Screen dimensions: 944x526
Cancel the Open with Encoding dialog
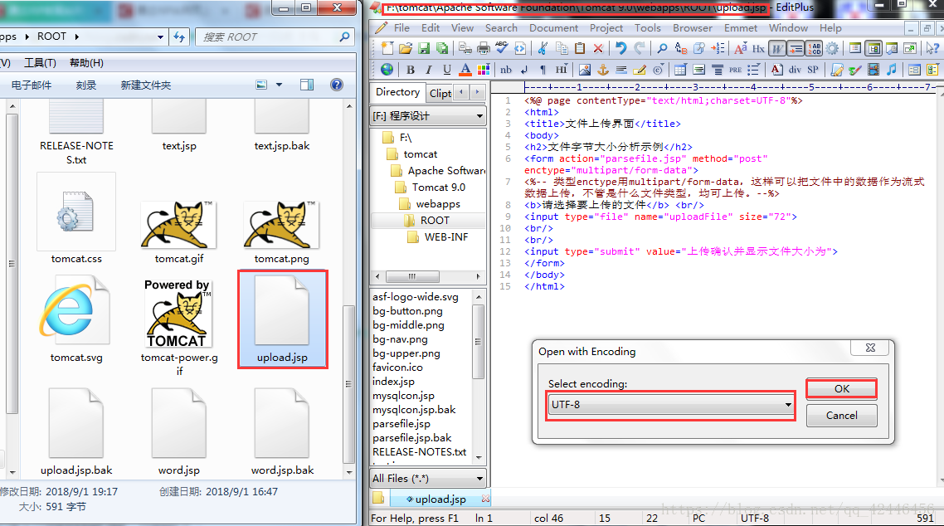click(842, 416)
